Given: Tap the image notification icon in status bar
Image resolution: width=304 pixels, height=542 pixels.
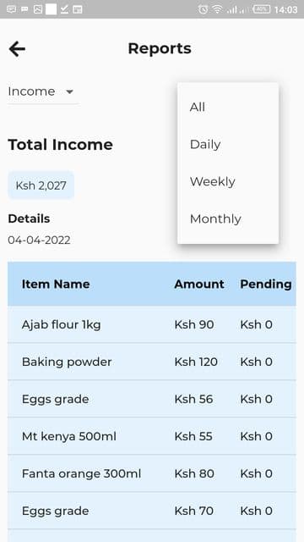Looking at the screenshot, I should tap(37, 9).
